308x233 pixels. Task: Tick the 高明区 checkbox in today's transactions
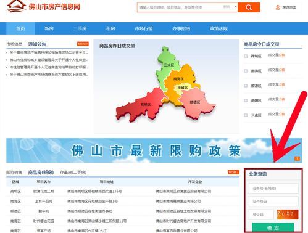(x=246, y=100)
